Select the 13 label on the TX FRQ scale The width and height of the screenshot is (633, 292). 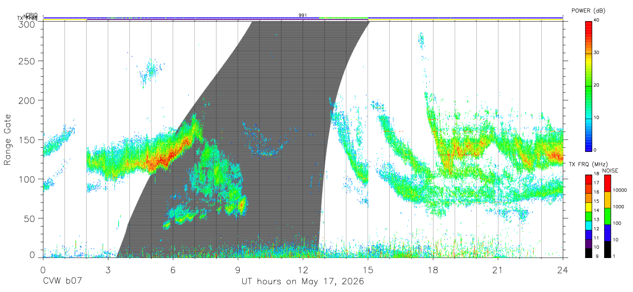[x=596, y=219]
